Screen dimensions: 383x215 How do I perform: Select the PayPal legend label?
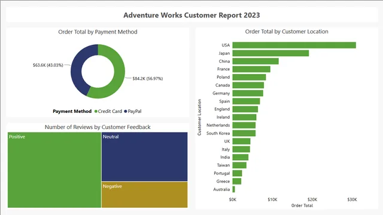tap(135, 112)
